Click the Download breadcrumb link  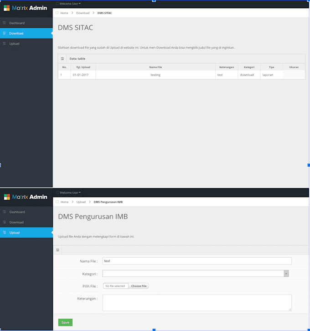tap(83, 13)
